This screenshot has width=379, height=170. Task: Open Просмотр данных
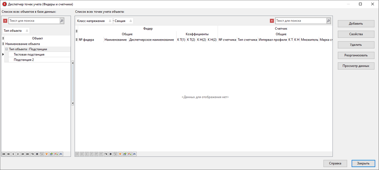click(x=356, y=66)
